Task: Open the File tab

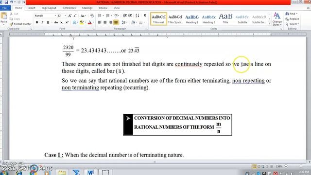Action: click(x=5, y=8)
